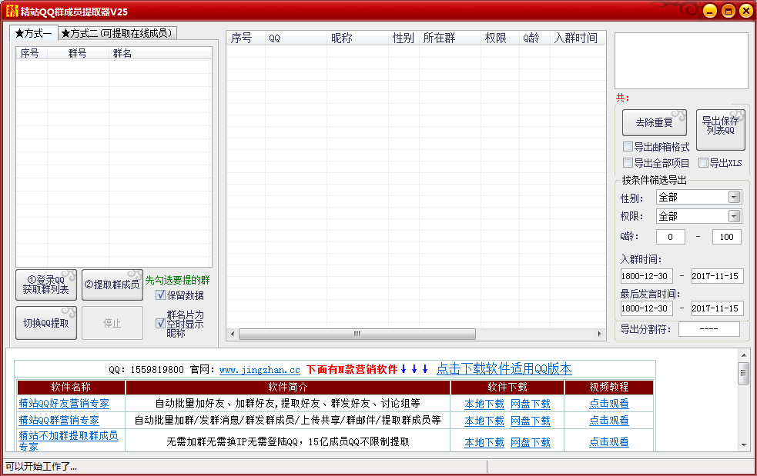Viewport: 757px width, 476px height.
Task: Click the 性别 column header
Action: (x=404, y=38)
